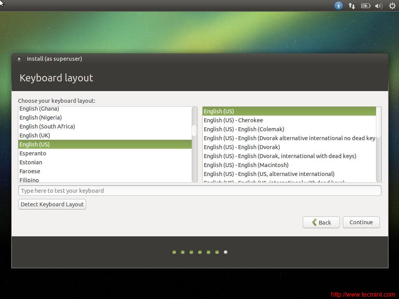Continue to the next installer step
Viewport: 399px width, 299px height.
coord(361,222)
